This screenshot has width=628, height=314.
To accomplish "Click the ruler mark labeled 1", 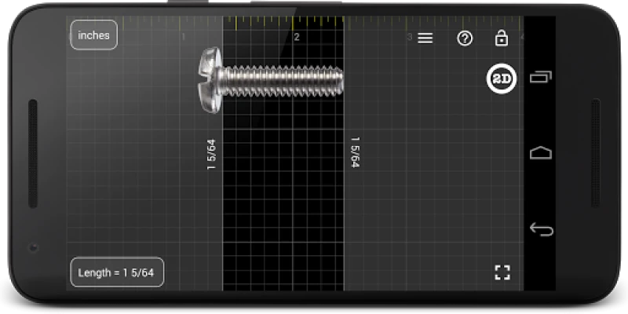I will tap(184, 37).
